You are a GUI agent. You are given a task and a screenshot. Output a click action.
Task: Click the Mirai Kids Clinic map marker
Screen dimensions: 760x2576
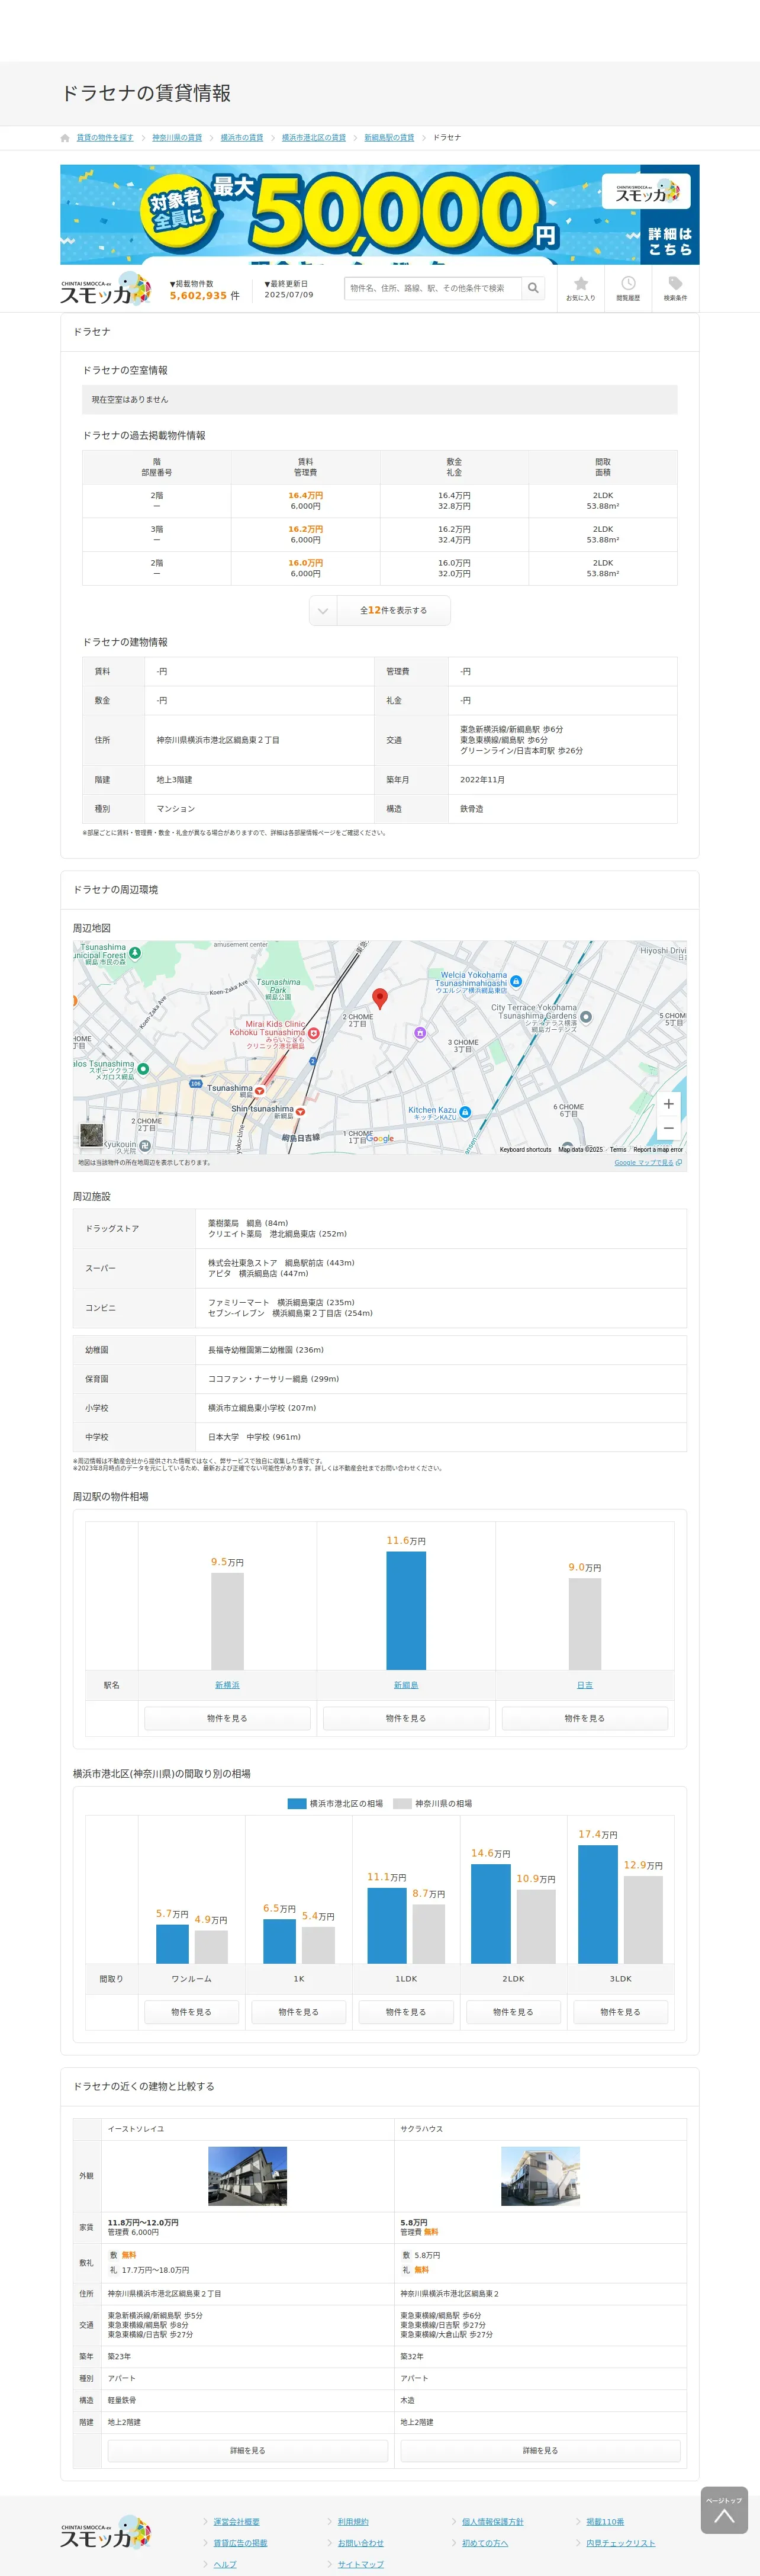pos(313,1033)
